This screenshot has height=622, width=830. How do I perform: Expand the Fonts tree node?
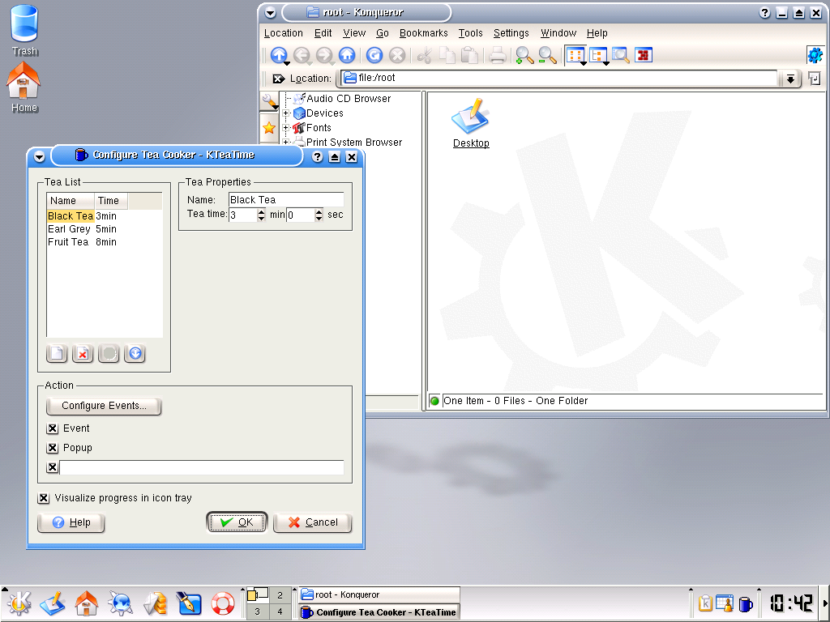(x=286, y=128)
